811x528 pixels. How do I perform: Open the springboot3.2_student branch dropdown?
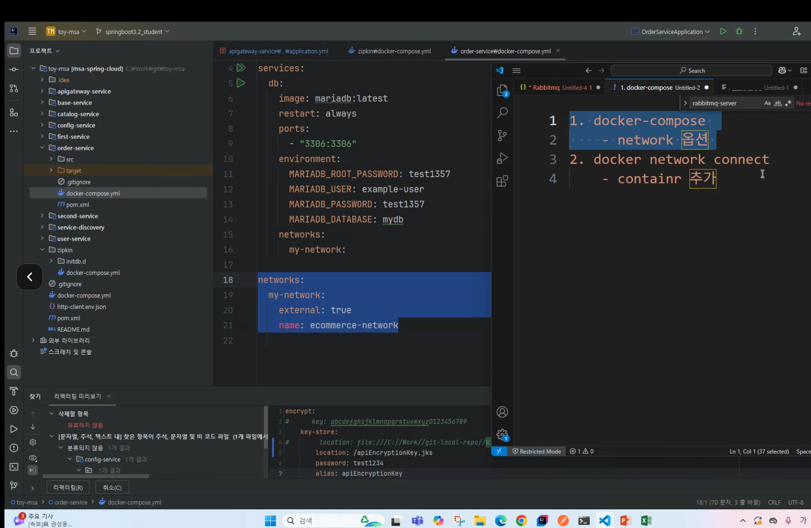point(133,32)
